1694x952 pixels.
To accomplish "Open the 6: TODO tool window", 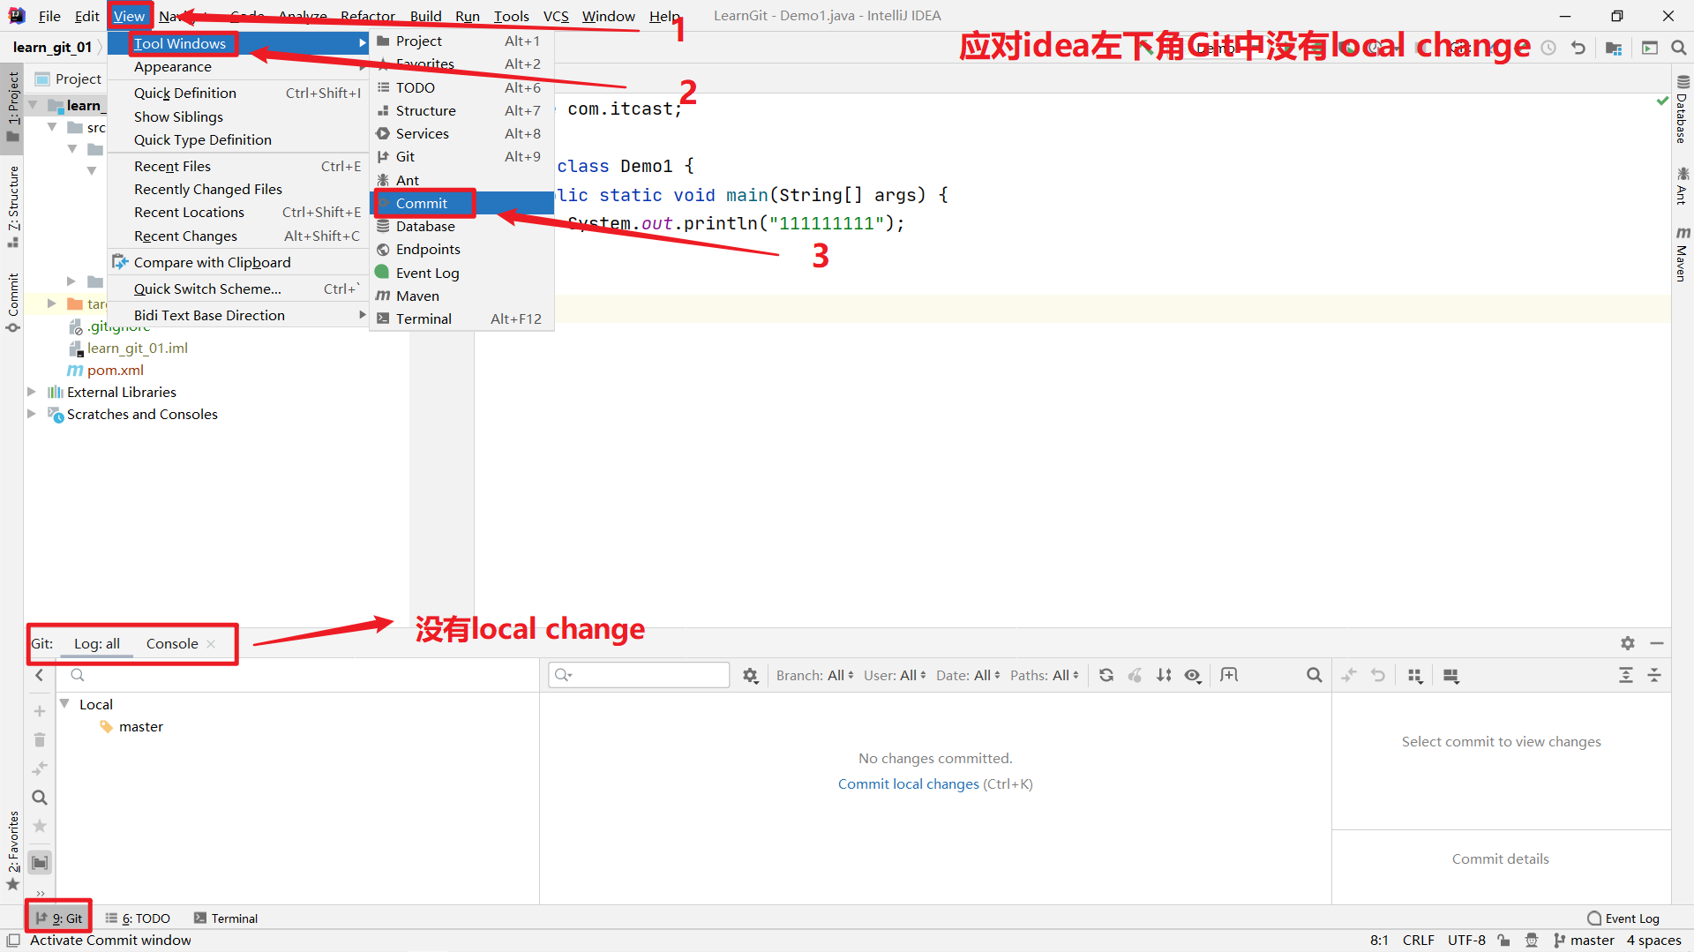I will point(138,918).
